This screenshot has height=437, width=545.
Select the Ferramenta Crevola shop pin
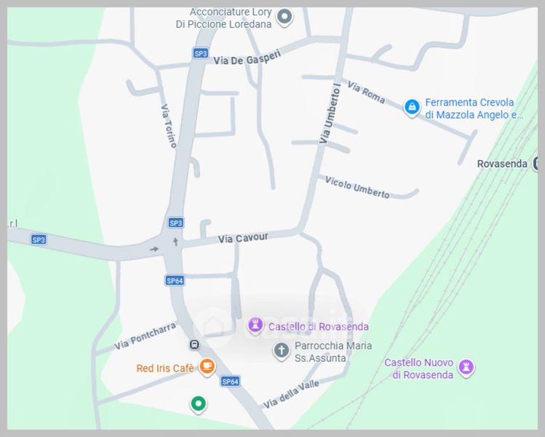point(412,107)
